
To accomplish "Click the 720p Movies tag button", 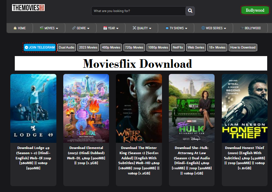I will 134,47.
